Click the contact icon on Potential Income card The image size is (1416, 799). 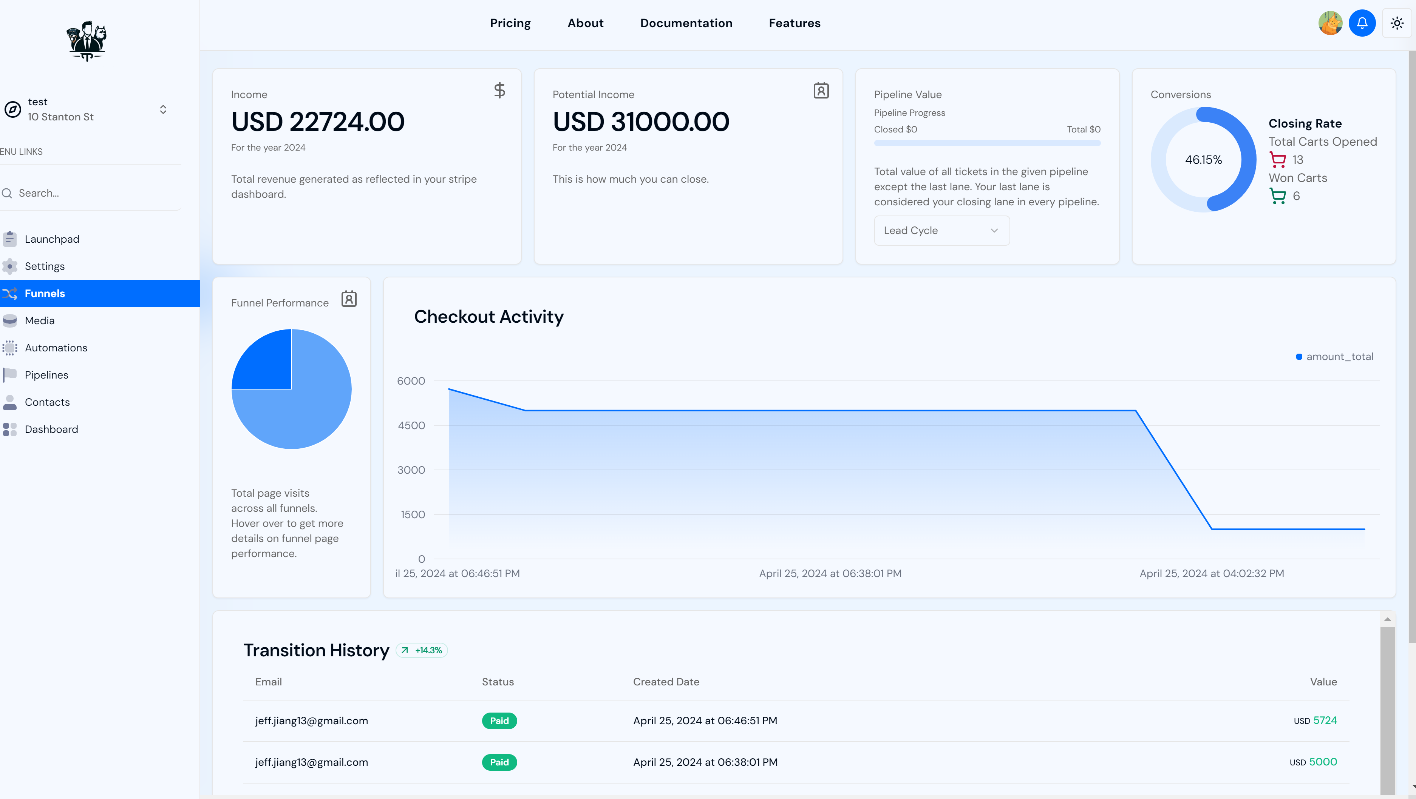(821, 91)
